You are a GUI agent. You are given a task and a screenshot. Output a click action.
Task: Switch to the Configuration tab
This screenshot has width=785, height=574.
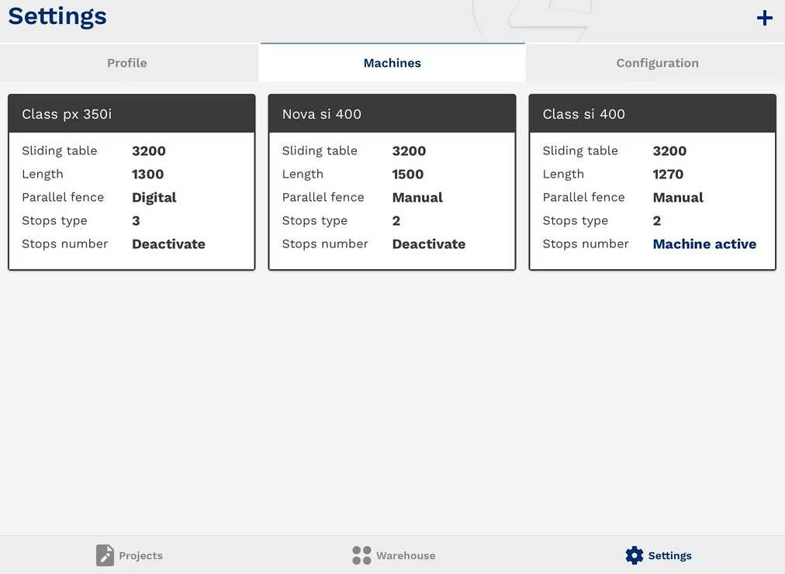click(x=657, y=63)
